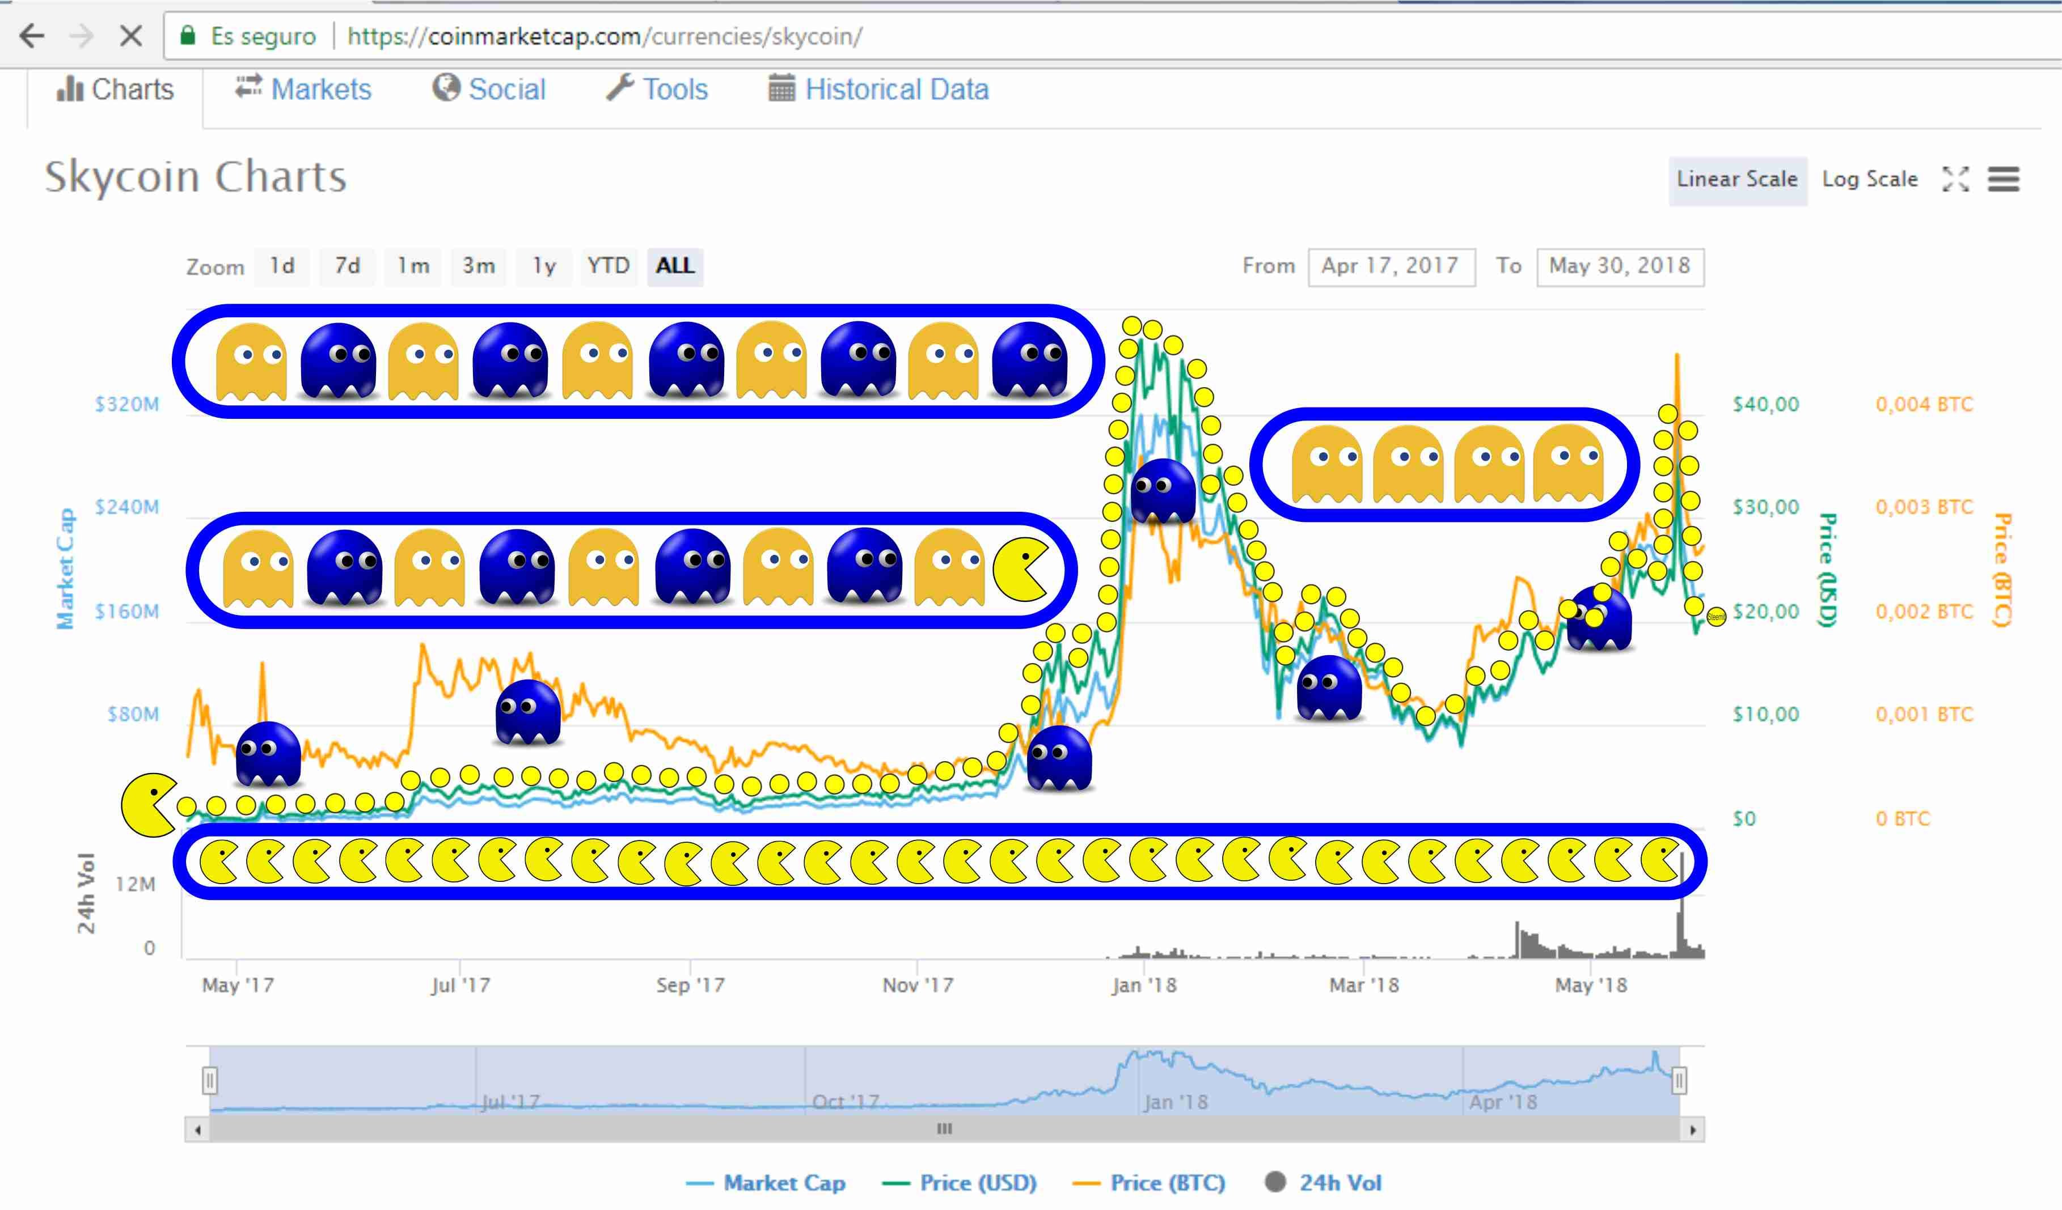Screen dimensions: 2062x1210
Task: Set zoom range to 3m
Action: pos(479,266)
